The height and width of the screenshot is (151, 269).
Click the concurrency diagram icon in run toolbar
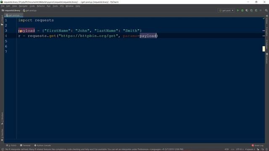tap(256, 10)
